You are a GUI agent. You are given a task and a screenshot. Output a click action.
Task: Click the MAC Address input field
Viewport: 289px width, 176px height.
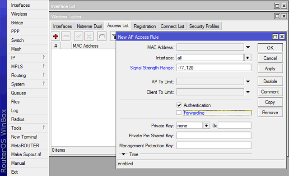pos(210,47)
